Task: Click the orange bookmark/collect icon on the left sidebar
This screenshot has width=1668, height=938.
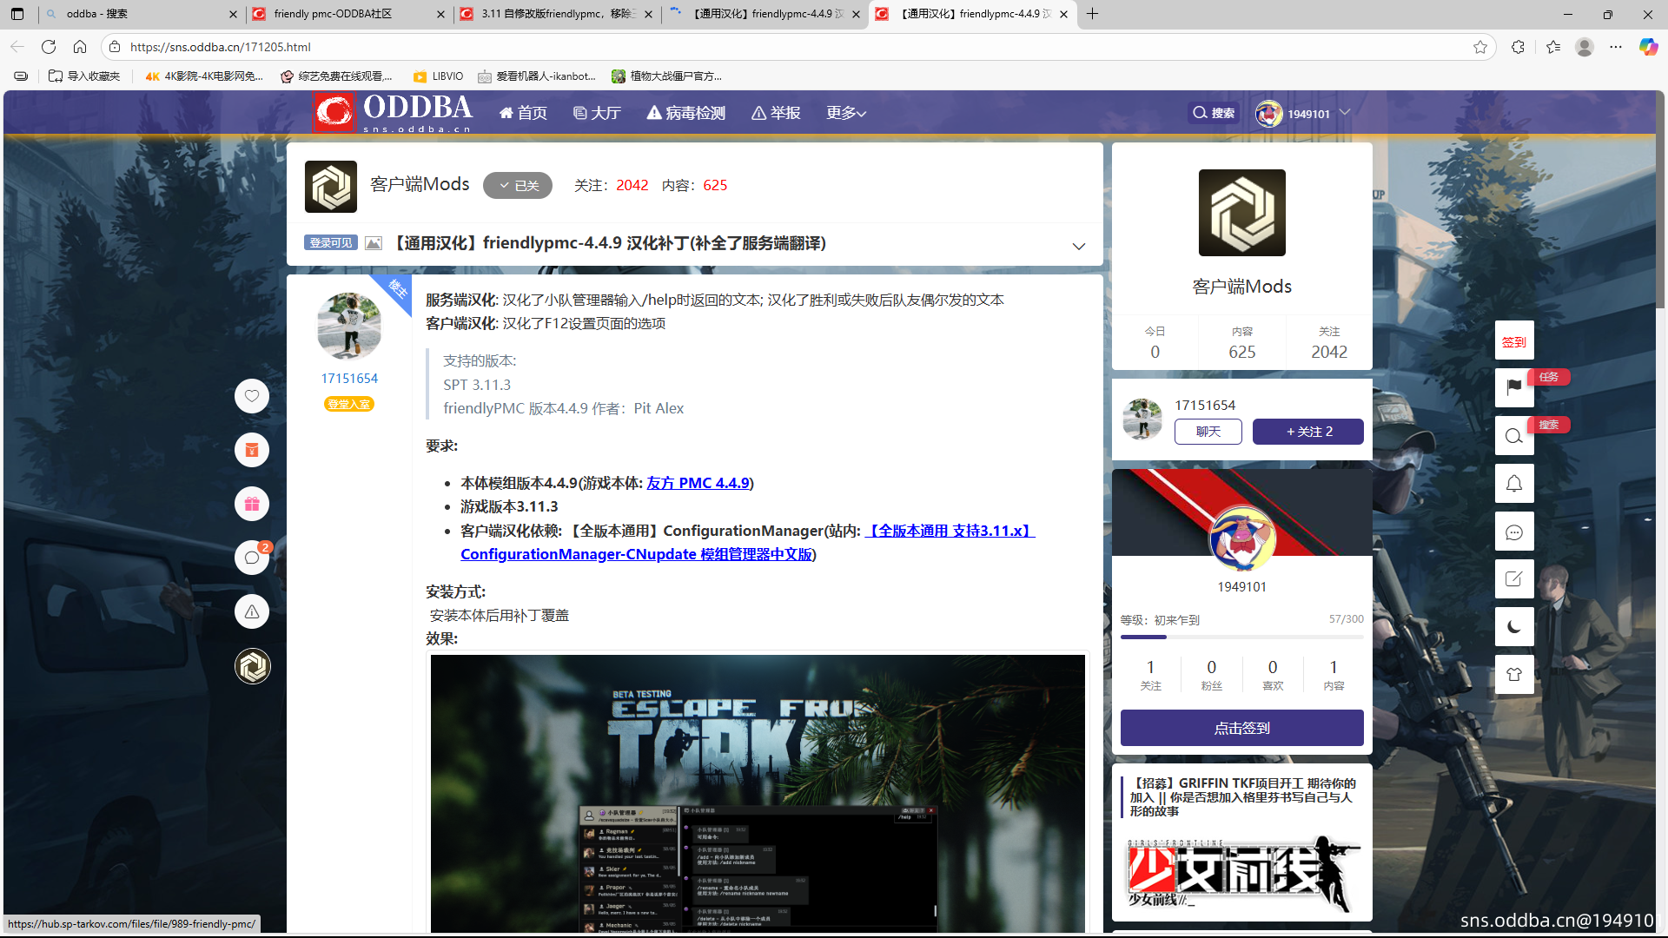Action: (x=252, y=450)
